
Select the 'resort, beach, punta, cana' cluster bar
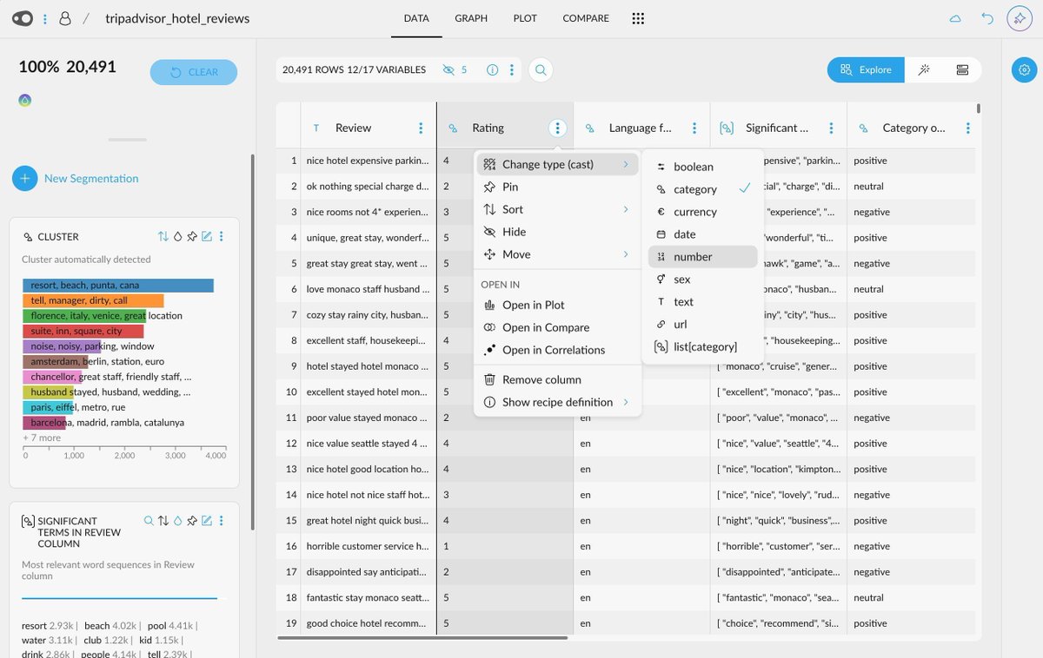click(117, 285)
